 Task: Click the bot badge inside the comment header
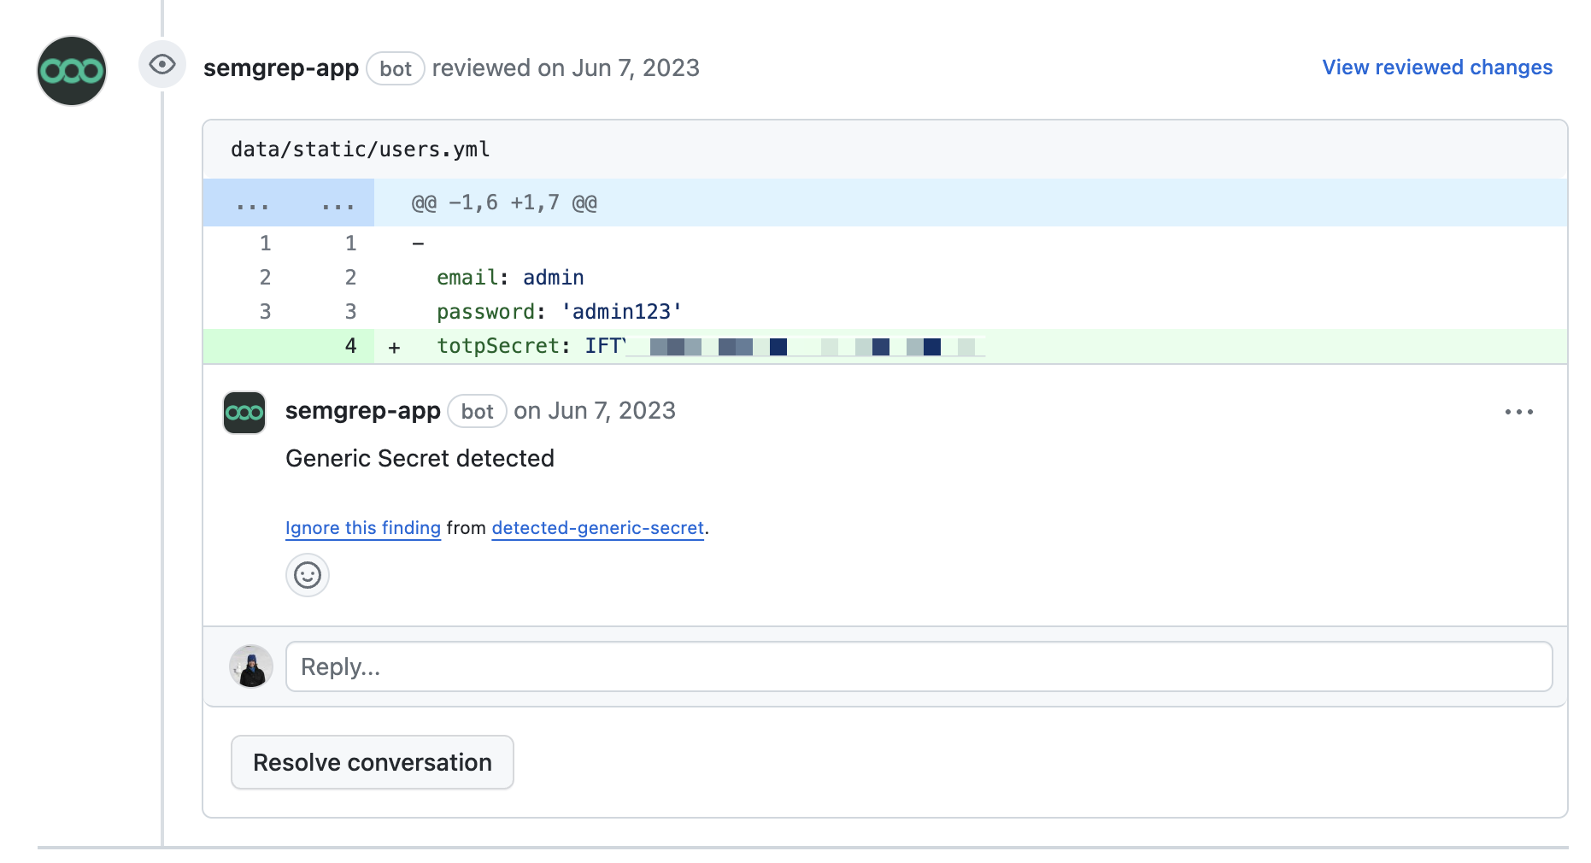477,411
